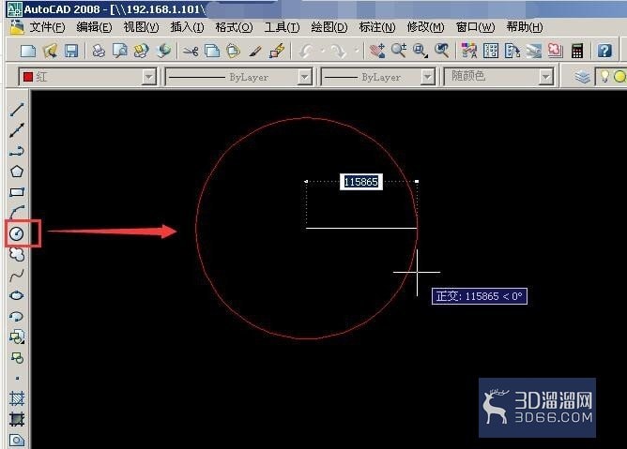
Task: Expand the Undo history dropdown arrow
Action: click(x=322, y=51)
